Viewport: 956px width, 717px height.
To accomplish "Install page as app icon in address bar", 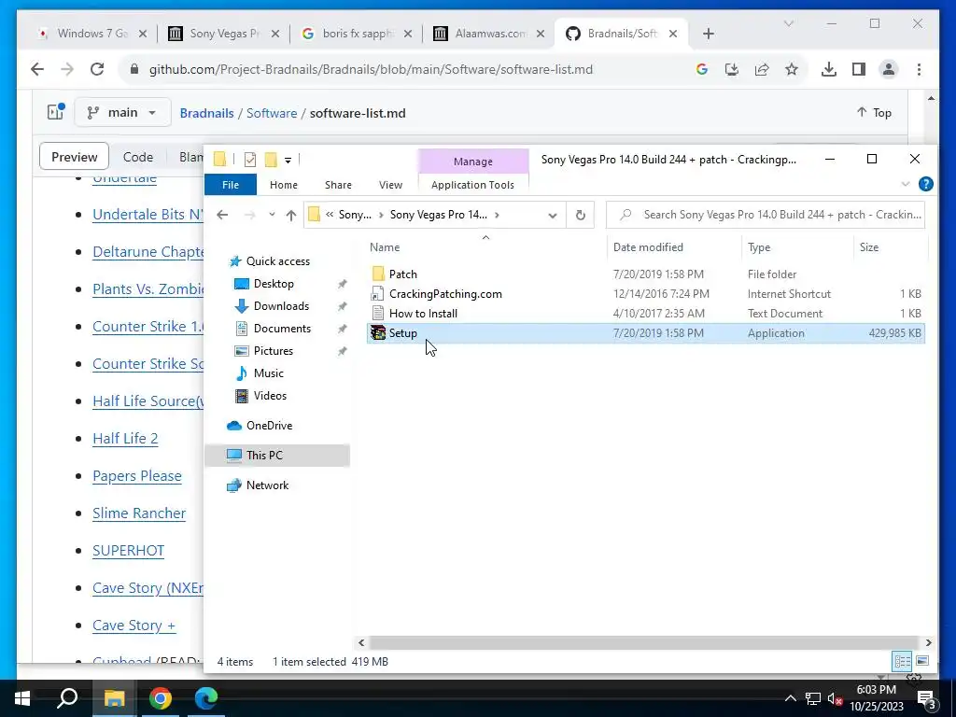I will [x=732, y=69].
